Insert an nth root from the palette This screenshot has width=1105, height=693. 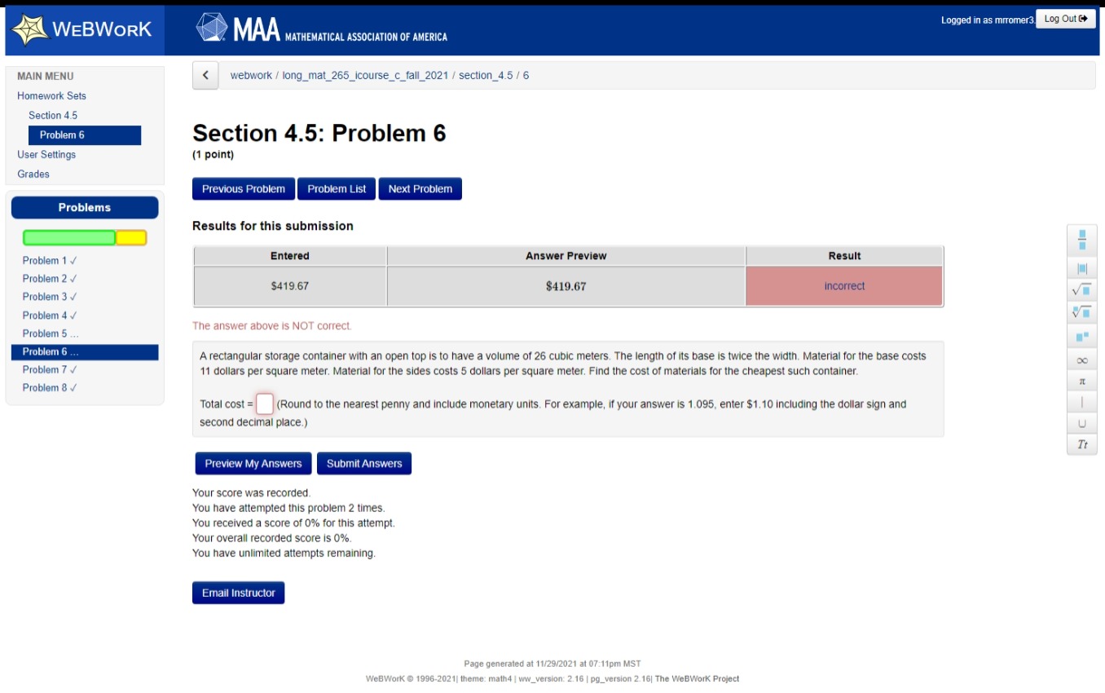[1081, 311]
